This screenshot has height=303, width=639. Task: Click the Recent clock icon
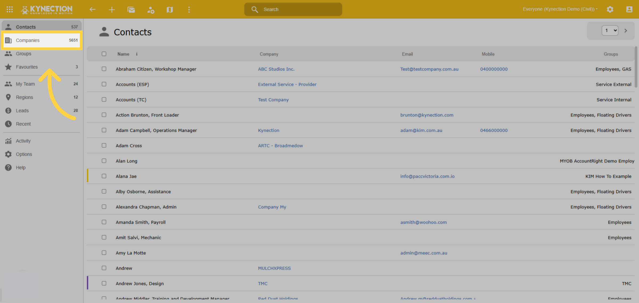[x=8, y=124]
